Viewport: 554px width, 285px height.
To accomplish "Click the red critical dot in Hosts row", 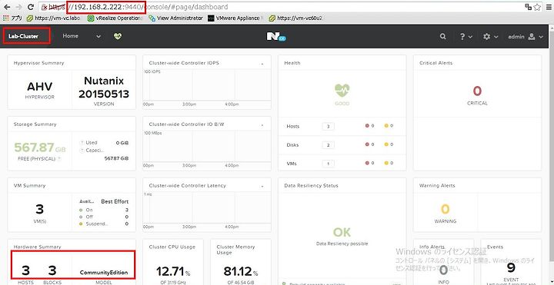I will [x=368, y=126].
